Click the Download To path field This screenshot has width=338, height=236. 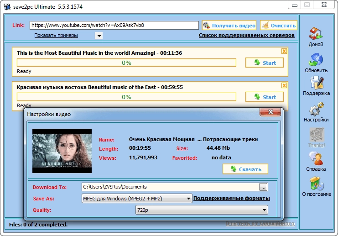(170, 187)
